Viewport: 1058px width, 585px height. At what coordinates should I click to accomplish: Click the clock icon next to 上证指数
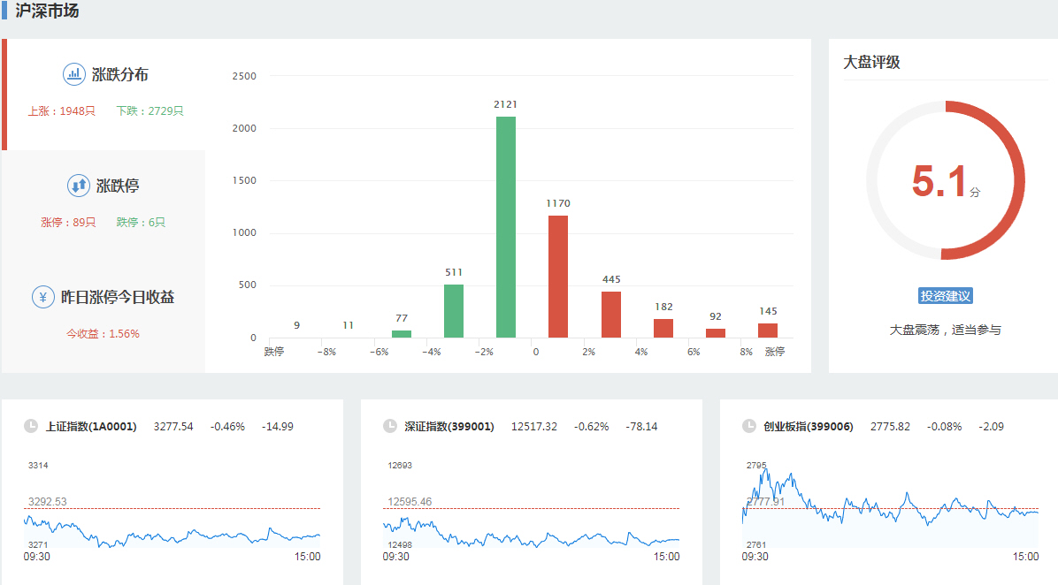click(x=31, y=426)
